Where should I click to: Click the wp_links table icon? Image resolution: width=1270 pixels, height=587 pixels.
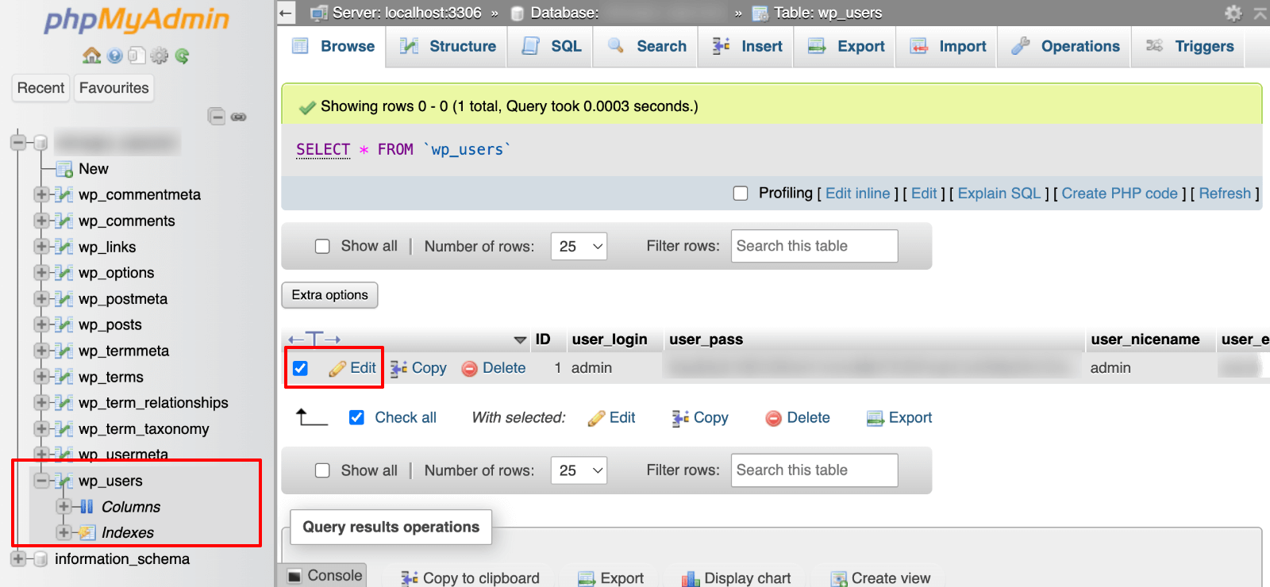[x=64, y=247]
